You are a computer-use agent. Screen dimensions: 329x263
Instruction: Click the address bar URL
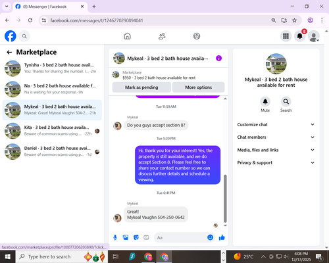pyautogui.click(x=97, y=20)
